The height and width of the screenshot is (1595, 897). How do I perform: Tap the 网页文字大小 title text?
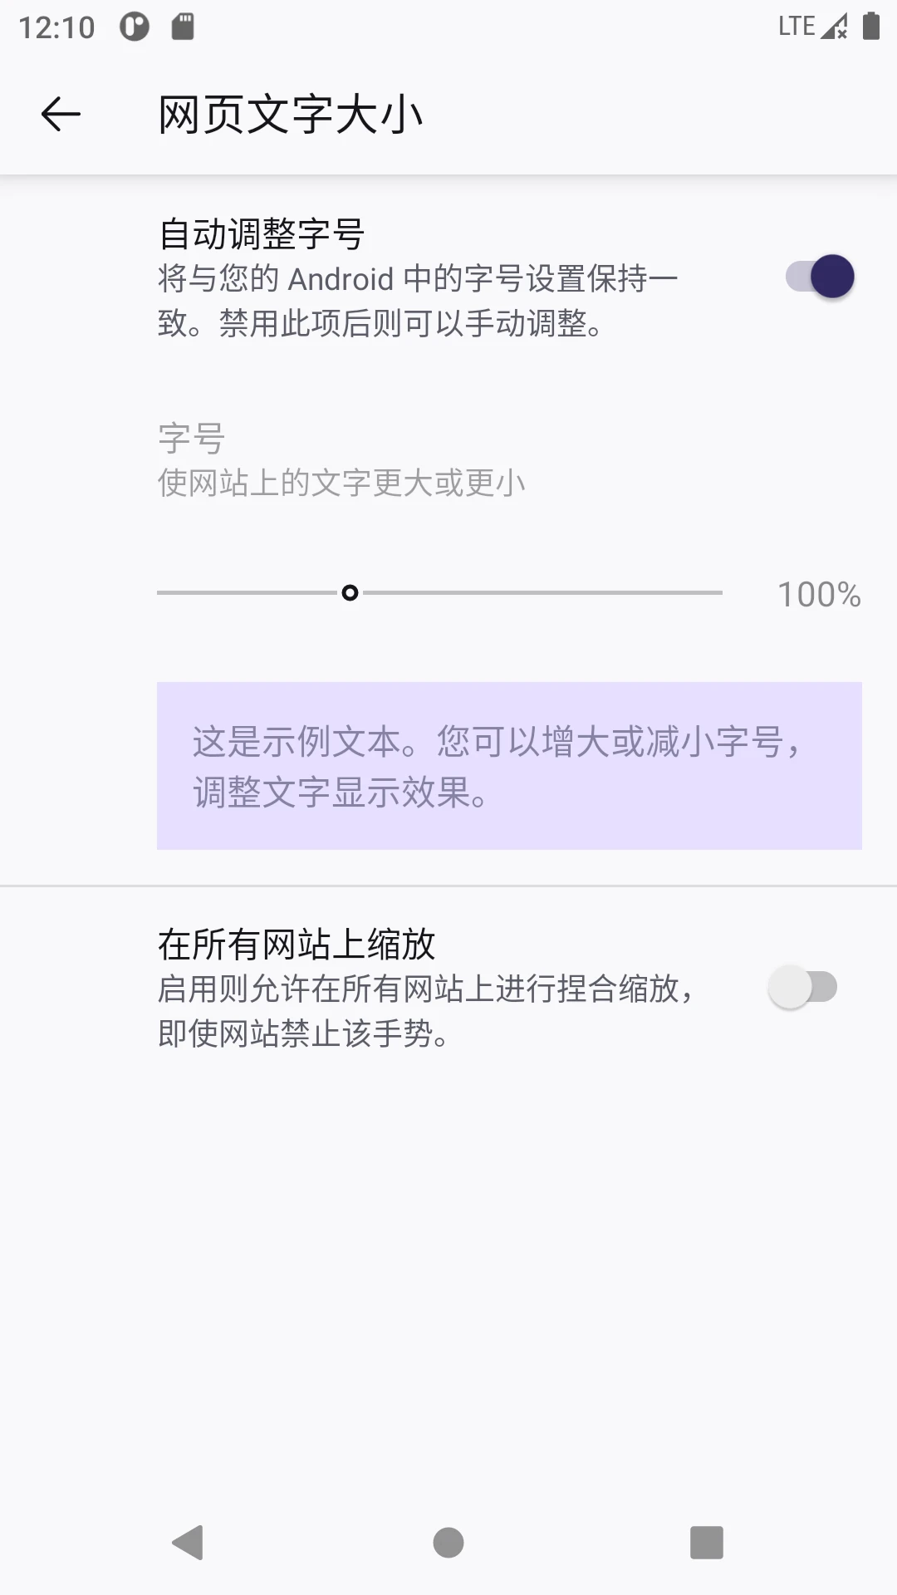[289, 113]
